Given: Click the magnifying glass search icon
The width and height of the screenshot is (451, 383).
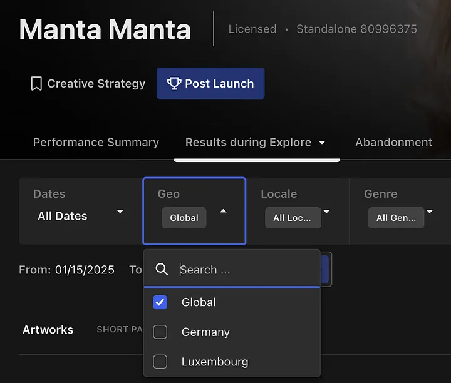Looking at the screenshot, I should point(162,270).
